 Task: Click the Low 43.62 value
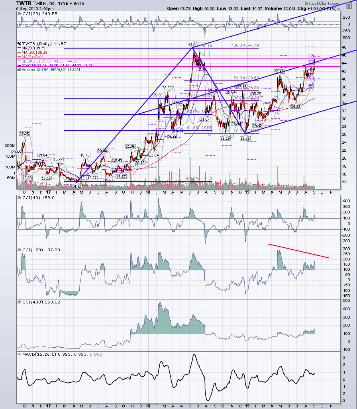pos(228,8)
